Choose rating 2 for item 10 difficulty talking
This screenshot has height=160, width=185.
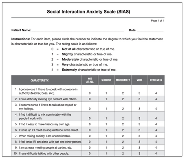click(123, 153)
